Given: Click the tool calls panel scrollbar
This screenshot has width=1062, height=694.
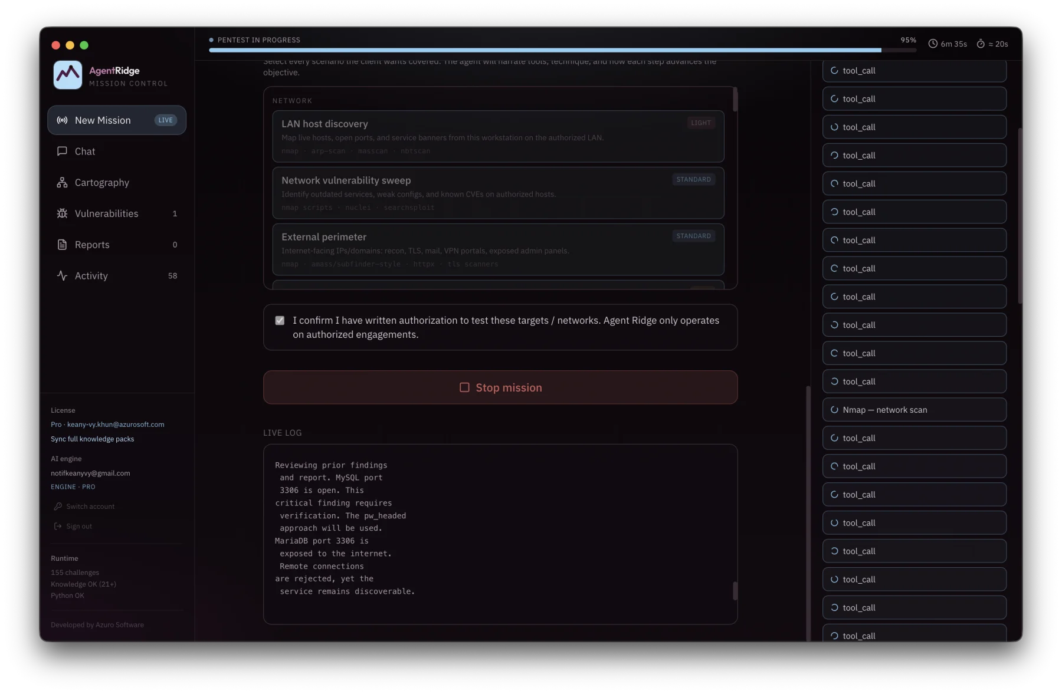Looking at the screenshot, I should click(x=1020, y=216).
